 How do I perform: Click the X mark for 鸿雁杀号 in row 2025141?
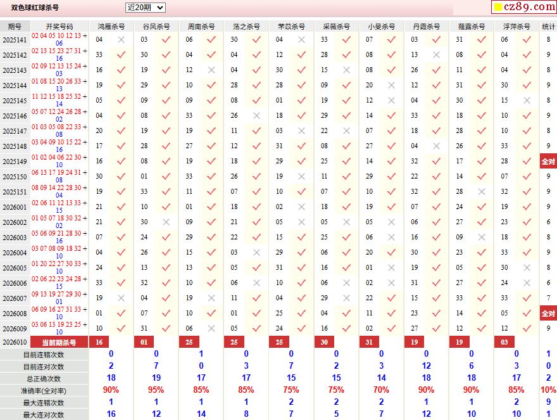(121, 39)
